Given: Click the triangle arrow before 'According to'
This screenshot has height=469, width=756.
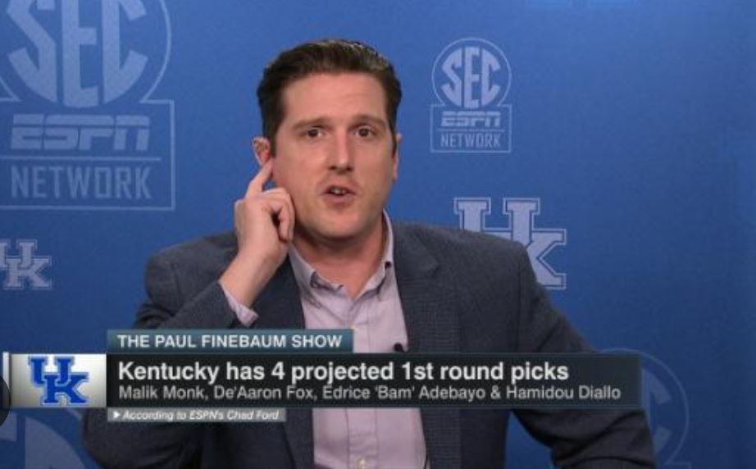Looking at the screenshot, I should (116, 415).
